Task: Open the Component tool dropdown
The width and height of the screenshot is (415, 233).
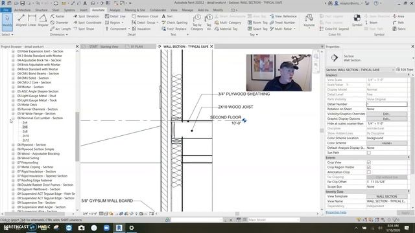Action: coord(129,28)
